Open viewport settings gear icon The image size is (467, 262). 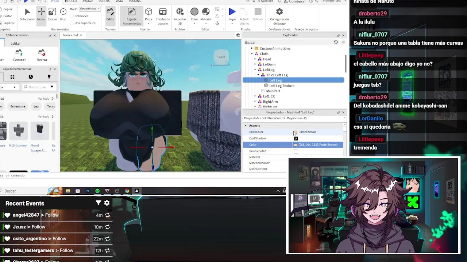[x=238, y=35]
